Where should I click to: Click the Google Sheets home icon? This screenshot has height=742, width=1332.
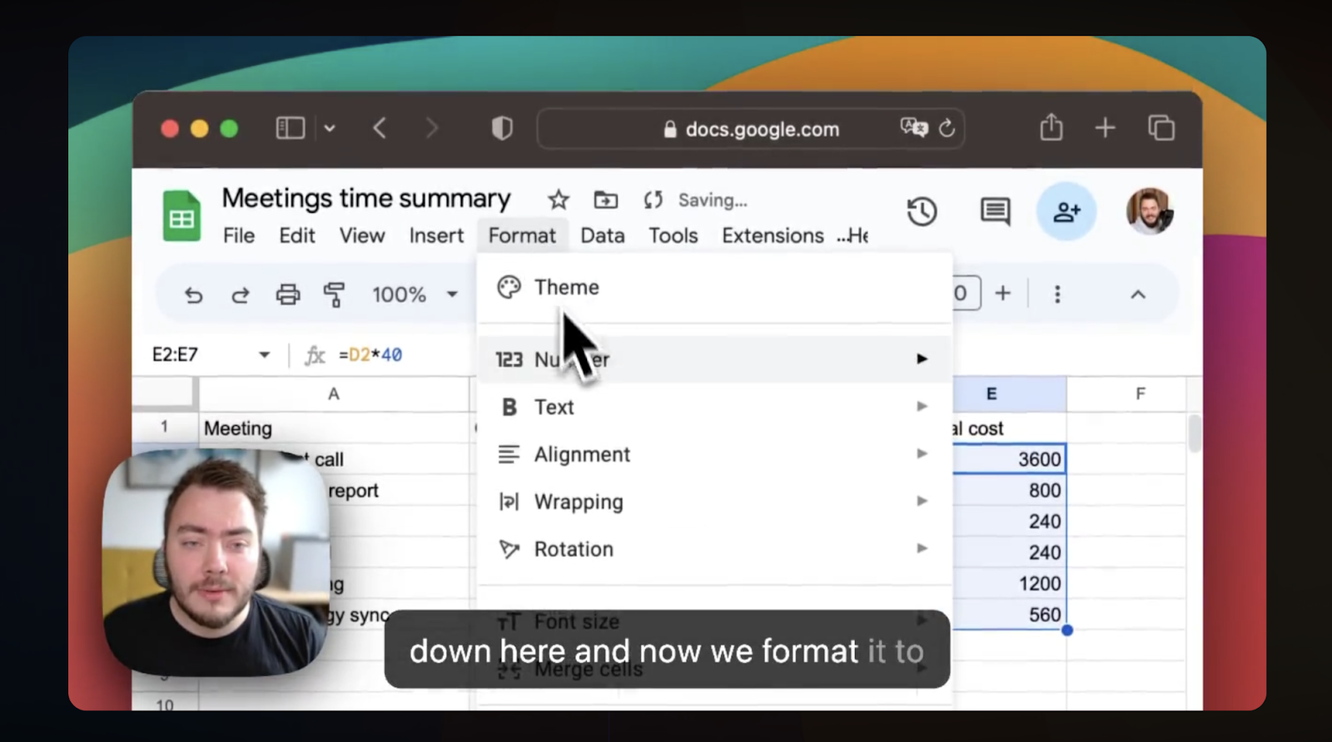click(x=181, y=215)
